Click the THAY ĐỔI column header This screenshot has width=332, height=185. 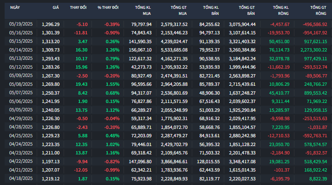[x=78, y=7]
